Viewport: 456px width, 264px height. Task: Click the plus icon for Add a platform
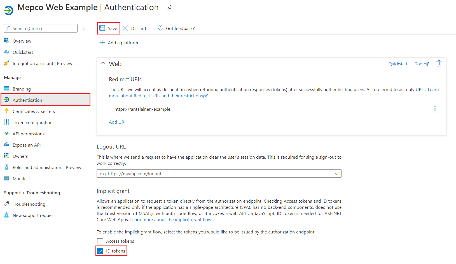[x=102, y=43]
